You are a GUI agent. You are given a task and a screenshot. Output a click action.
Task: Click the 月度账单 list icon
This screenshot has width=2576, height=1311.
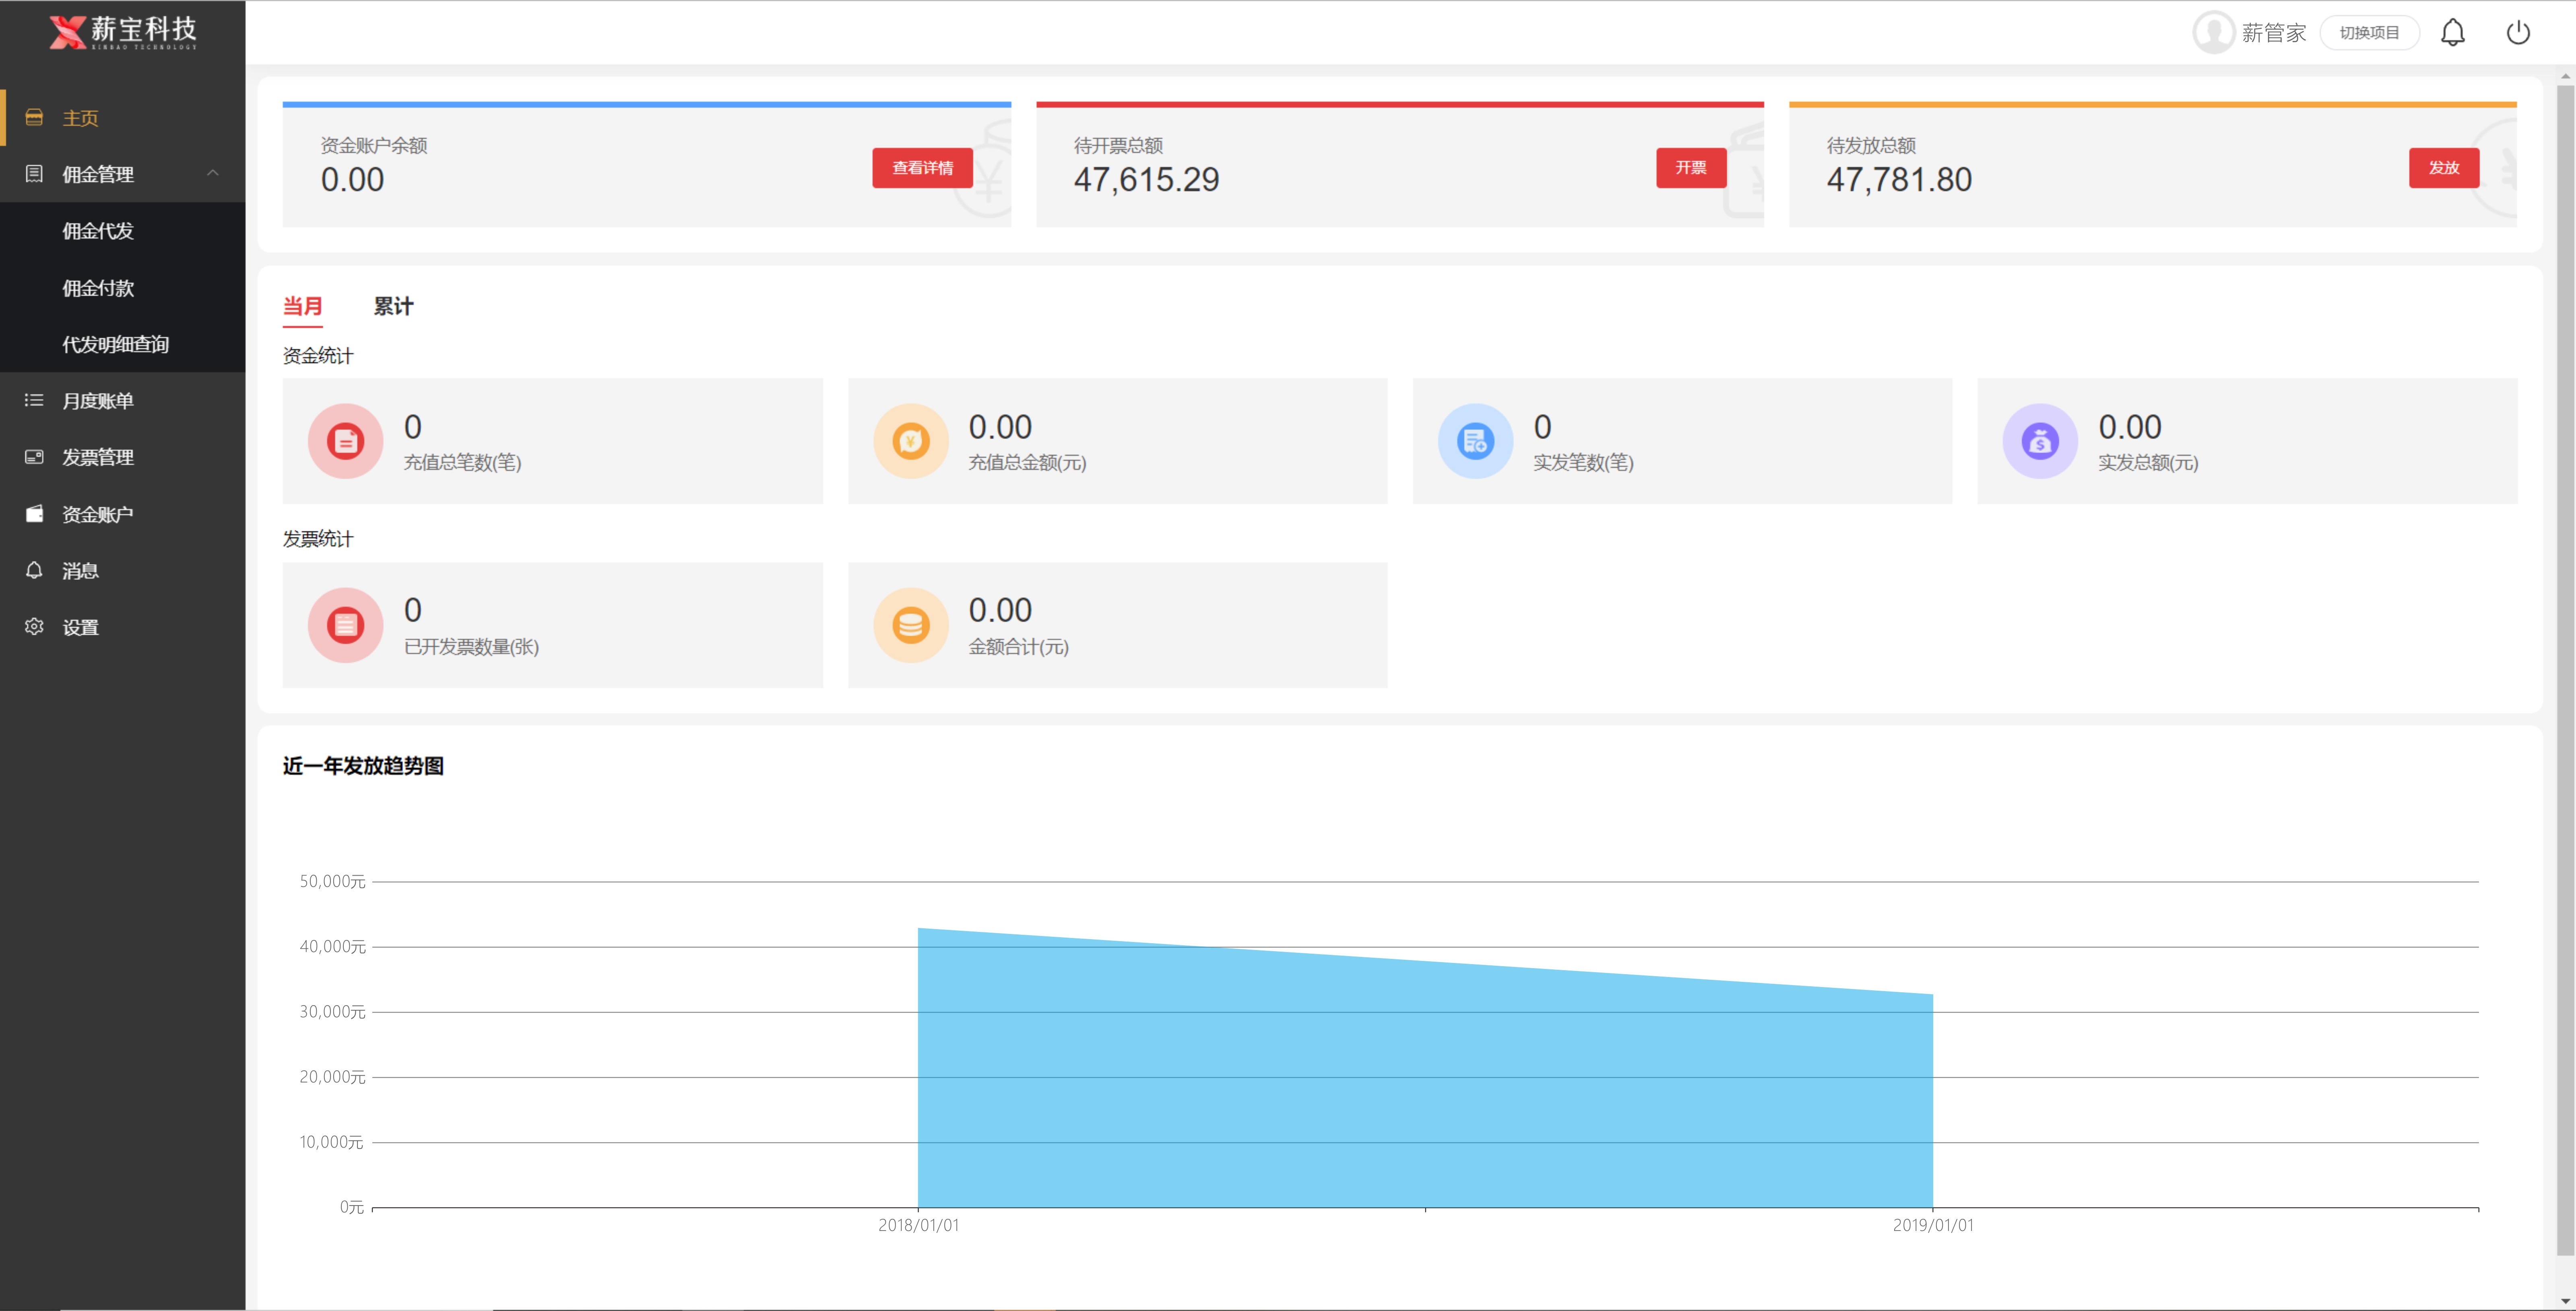point(34,400)
